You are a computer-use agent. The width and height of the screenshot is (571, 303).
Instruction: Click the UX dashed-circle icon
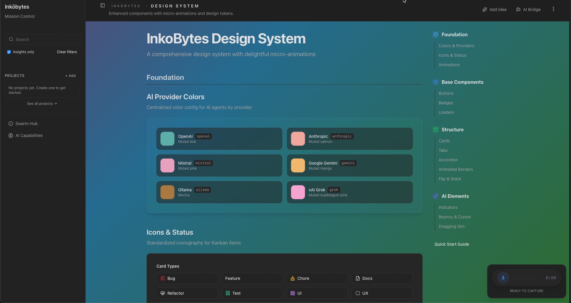tap(358, 293)
